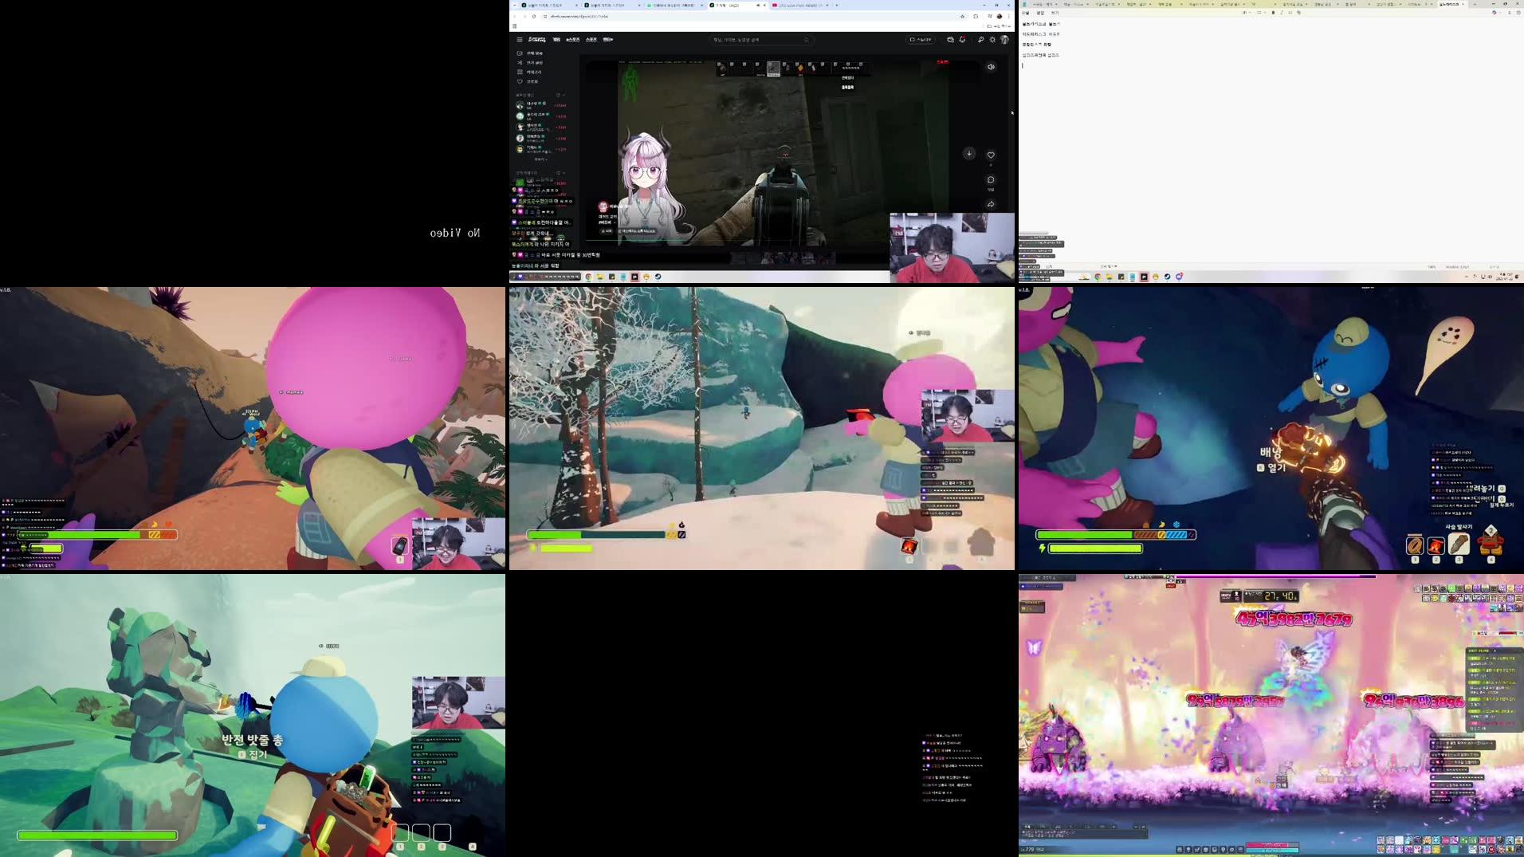Viewport: 1524px width, 857px height.
Task: Open the comment bubble icon beside the video
Action: (991, 180)
